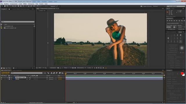Go to last frame in Preview panel
186x104 pixels.
(x=177, y=21)
